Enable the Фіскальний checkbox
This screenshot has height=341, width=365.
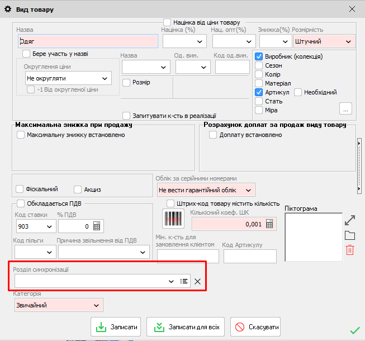coord(21,189)
